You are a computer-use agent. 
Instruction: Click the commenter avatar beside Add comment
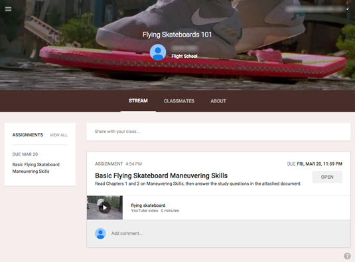100,233
